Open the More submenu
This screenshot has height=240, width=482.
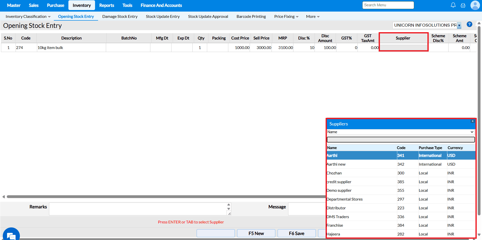click(x=313, y=17)
